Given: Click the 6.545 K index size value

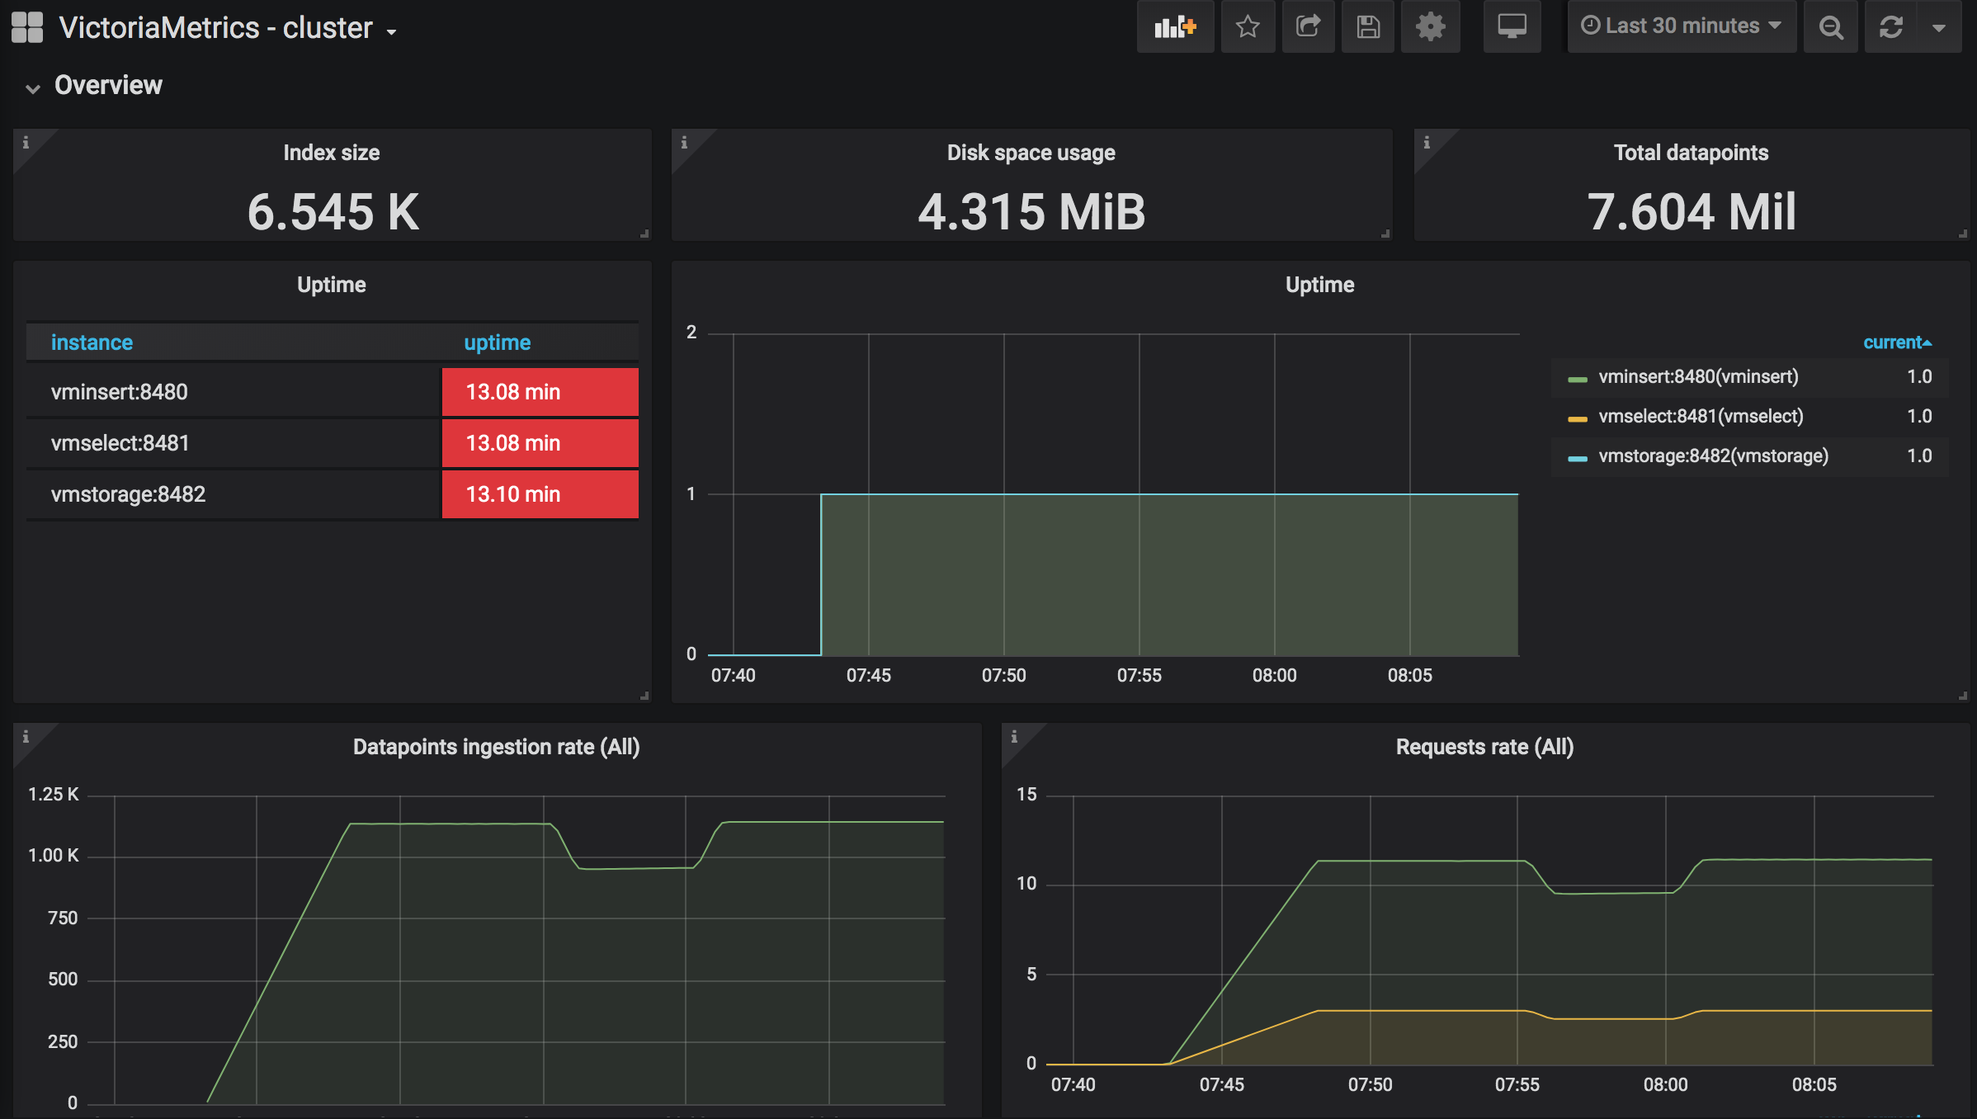Looking at the screenshot, I should pyautogui.click(x=333, y=211).
